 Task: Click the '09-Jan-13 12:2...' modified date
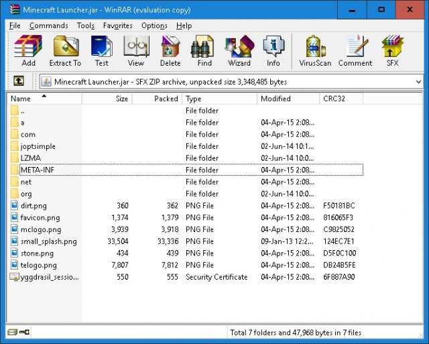pos(288,241)
